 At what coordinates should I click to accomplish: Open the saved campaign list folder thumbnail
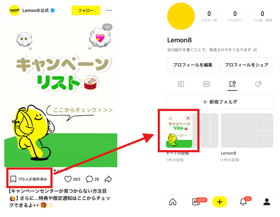point(179,130)
